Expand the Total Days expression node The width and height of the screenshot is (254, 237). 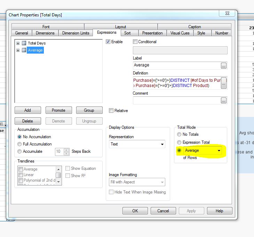tap(18, 43)
